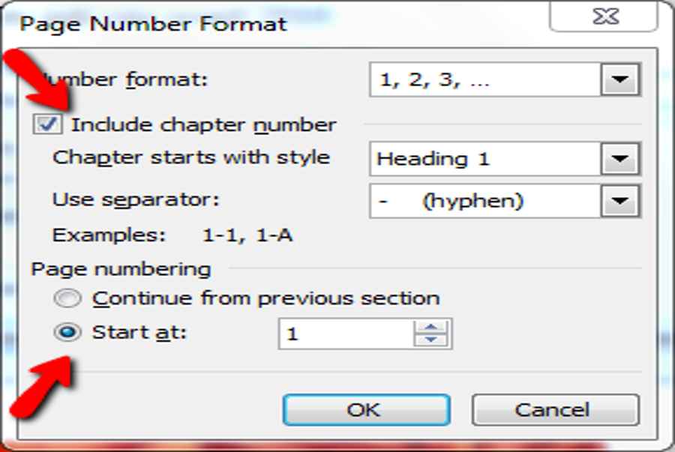Click inside the Start at number field
The image size is (675, 452).
click(x=346, y=334)
